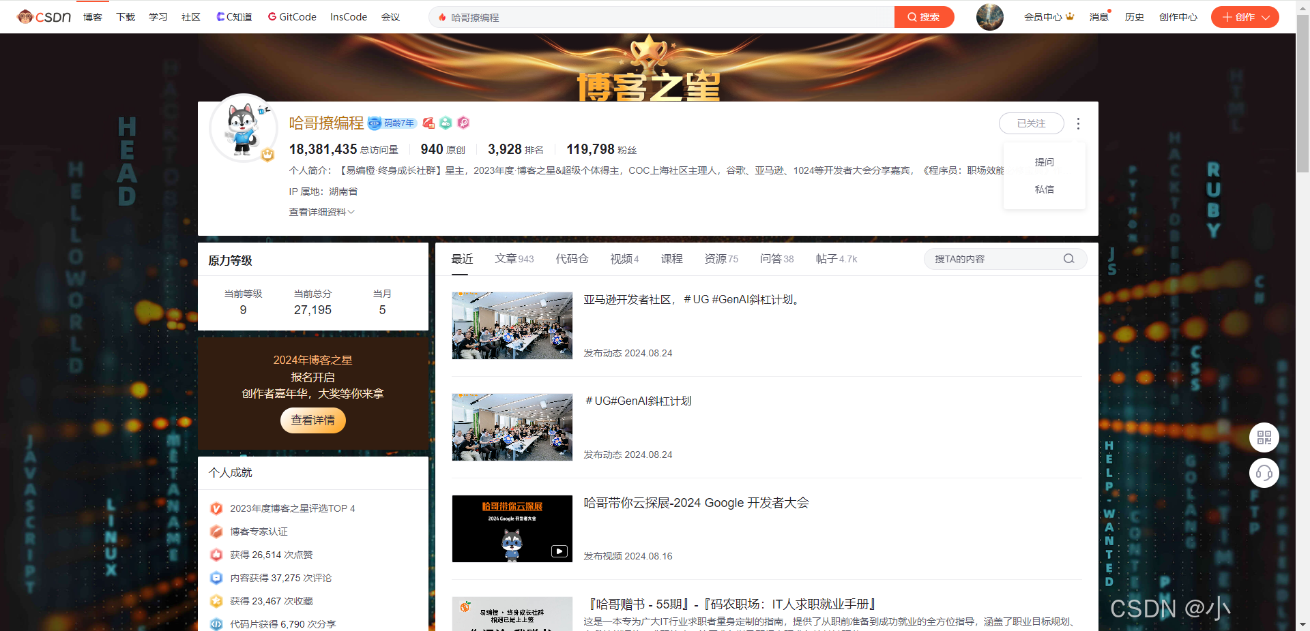Click the username 哈哥撩编程
Viewport: 1310px width, 631px height.
tap(326, 123)
